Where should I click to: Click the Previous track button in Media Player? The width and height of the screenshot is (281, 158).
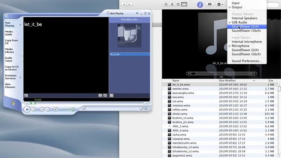point(42,109)
